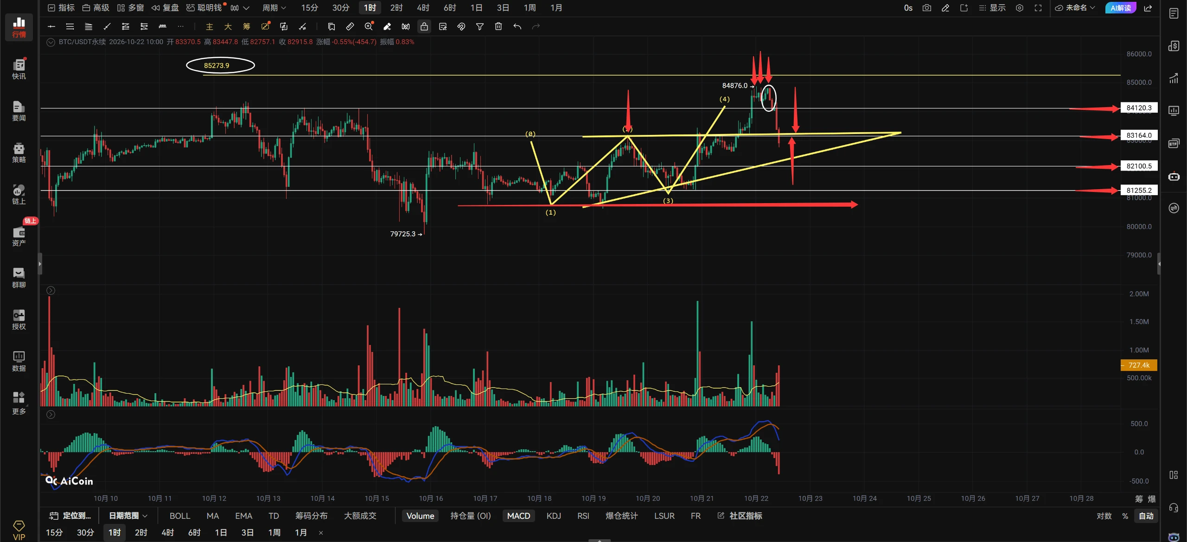Activate the zoom-in magnifier tool
Viewport: 1187px width, 542px height.
pyautogui.click(x=369, y=26)
